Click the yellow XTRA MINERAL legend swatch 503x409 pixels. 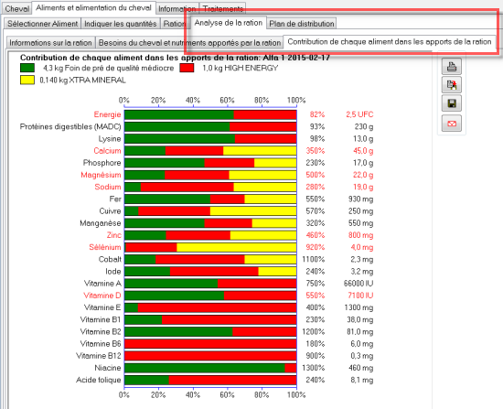pos(27,80)
